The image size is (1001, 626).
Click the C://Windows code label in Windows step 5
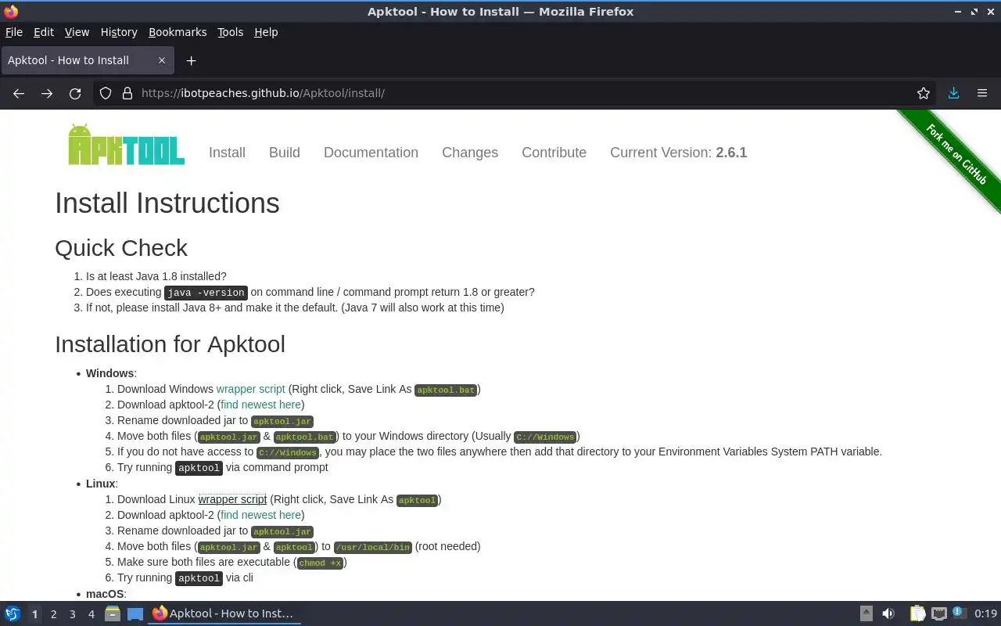[x=288, y=452]
